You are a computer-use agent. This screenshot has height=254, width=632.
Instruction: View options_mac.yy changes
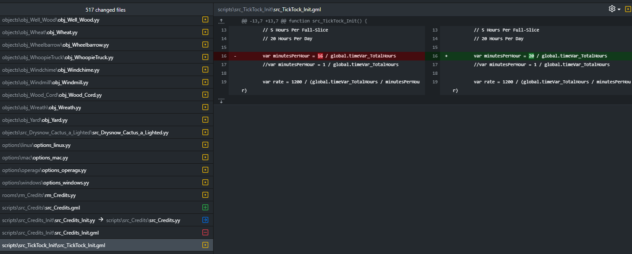pyautogui.click(x=106, y=158)
